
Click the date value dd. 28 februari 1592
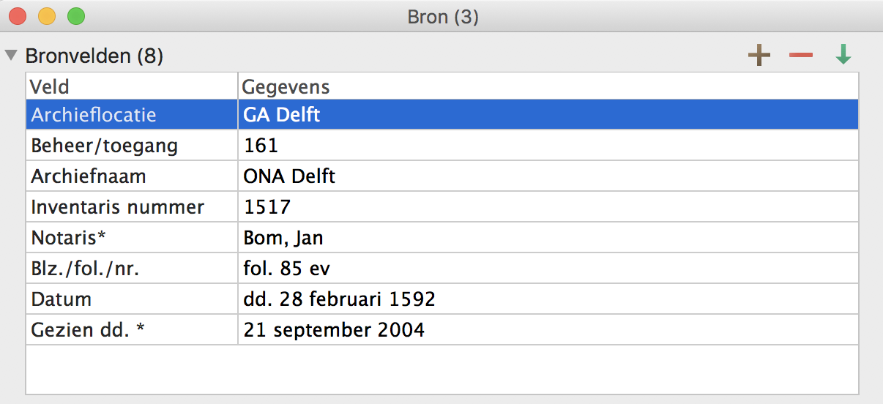tap(339, 299)
